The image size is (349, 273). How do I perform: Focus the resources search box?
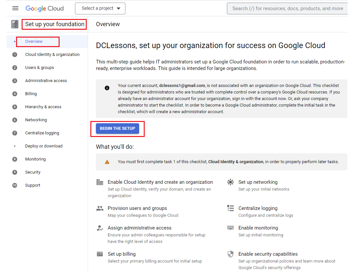tap(287, 9)
